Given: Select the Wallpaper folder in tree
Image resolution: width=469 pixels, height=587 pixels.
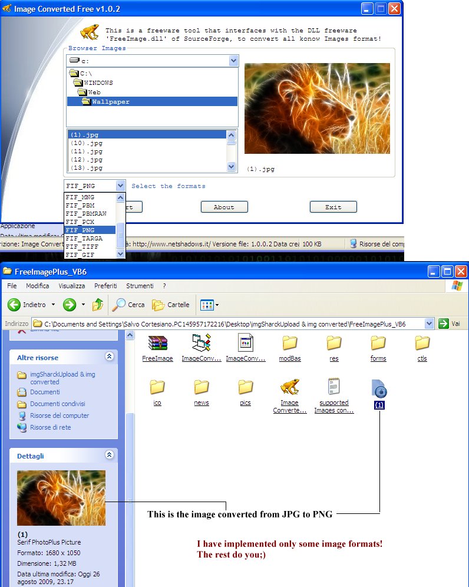Looking at the screenshot, I should [110, 101].
